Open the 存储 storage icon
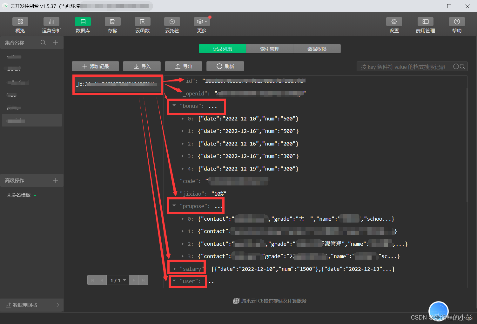477x324 pixels. coord(112,22)
